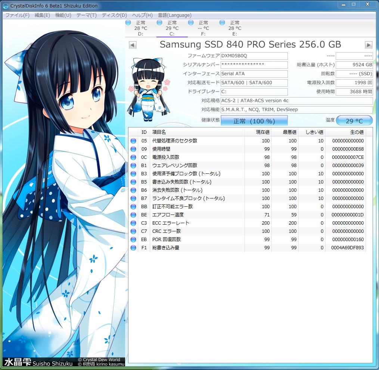Click the 生の値 column header

coord(345,132)
